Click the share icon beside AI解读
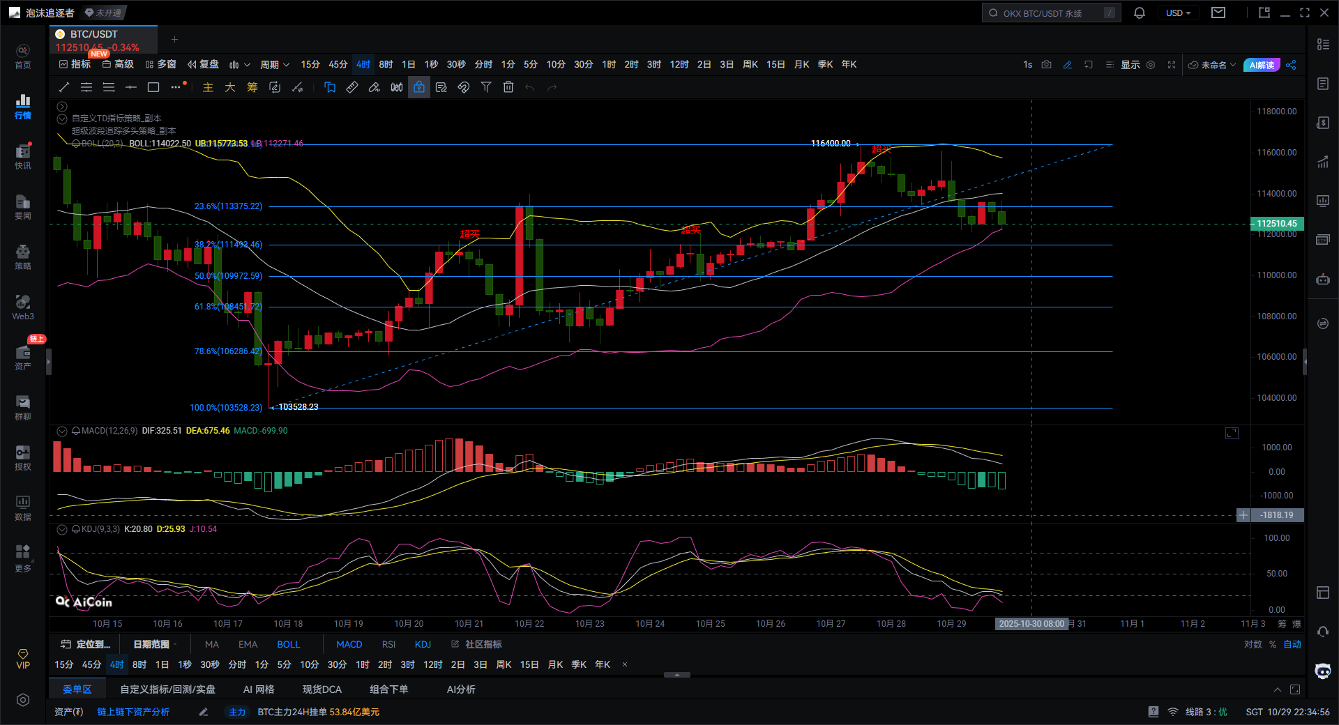Screen dimensions: 1339x725 point(1291,65)
